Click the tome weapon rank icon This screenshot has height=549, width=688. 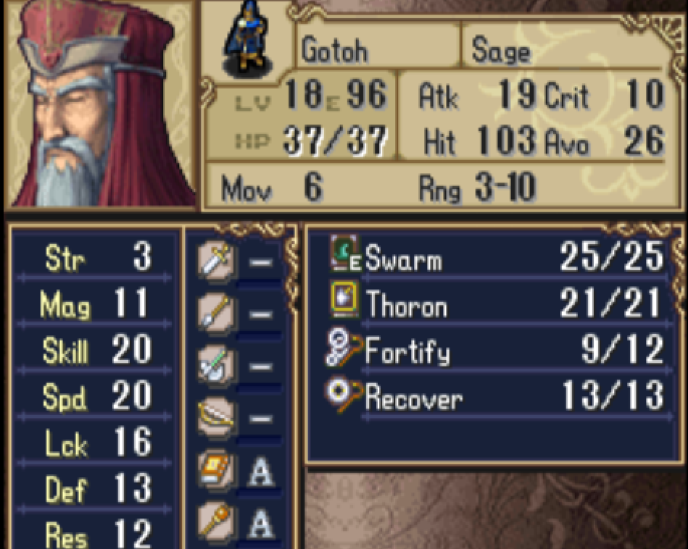pyautogui.click(x=215, y=469)
